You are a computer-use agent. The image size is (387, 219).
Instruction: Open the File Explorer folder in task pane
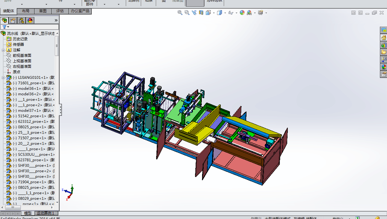pyautogui.click(x=383, y=52)
